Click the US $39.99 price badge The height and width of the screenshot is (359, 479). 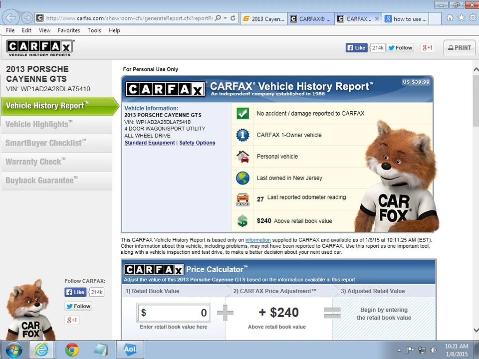[416, 82]
